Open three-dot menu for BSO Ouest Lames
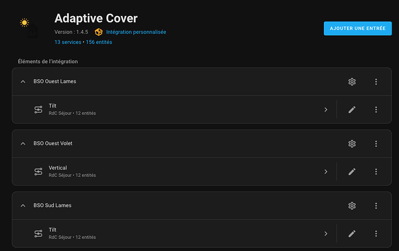This screenshot has width=399, height=251. pyautogui.click(x=376, y=82)
